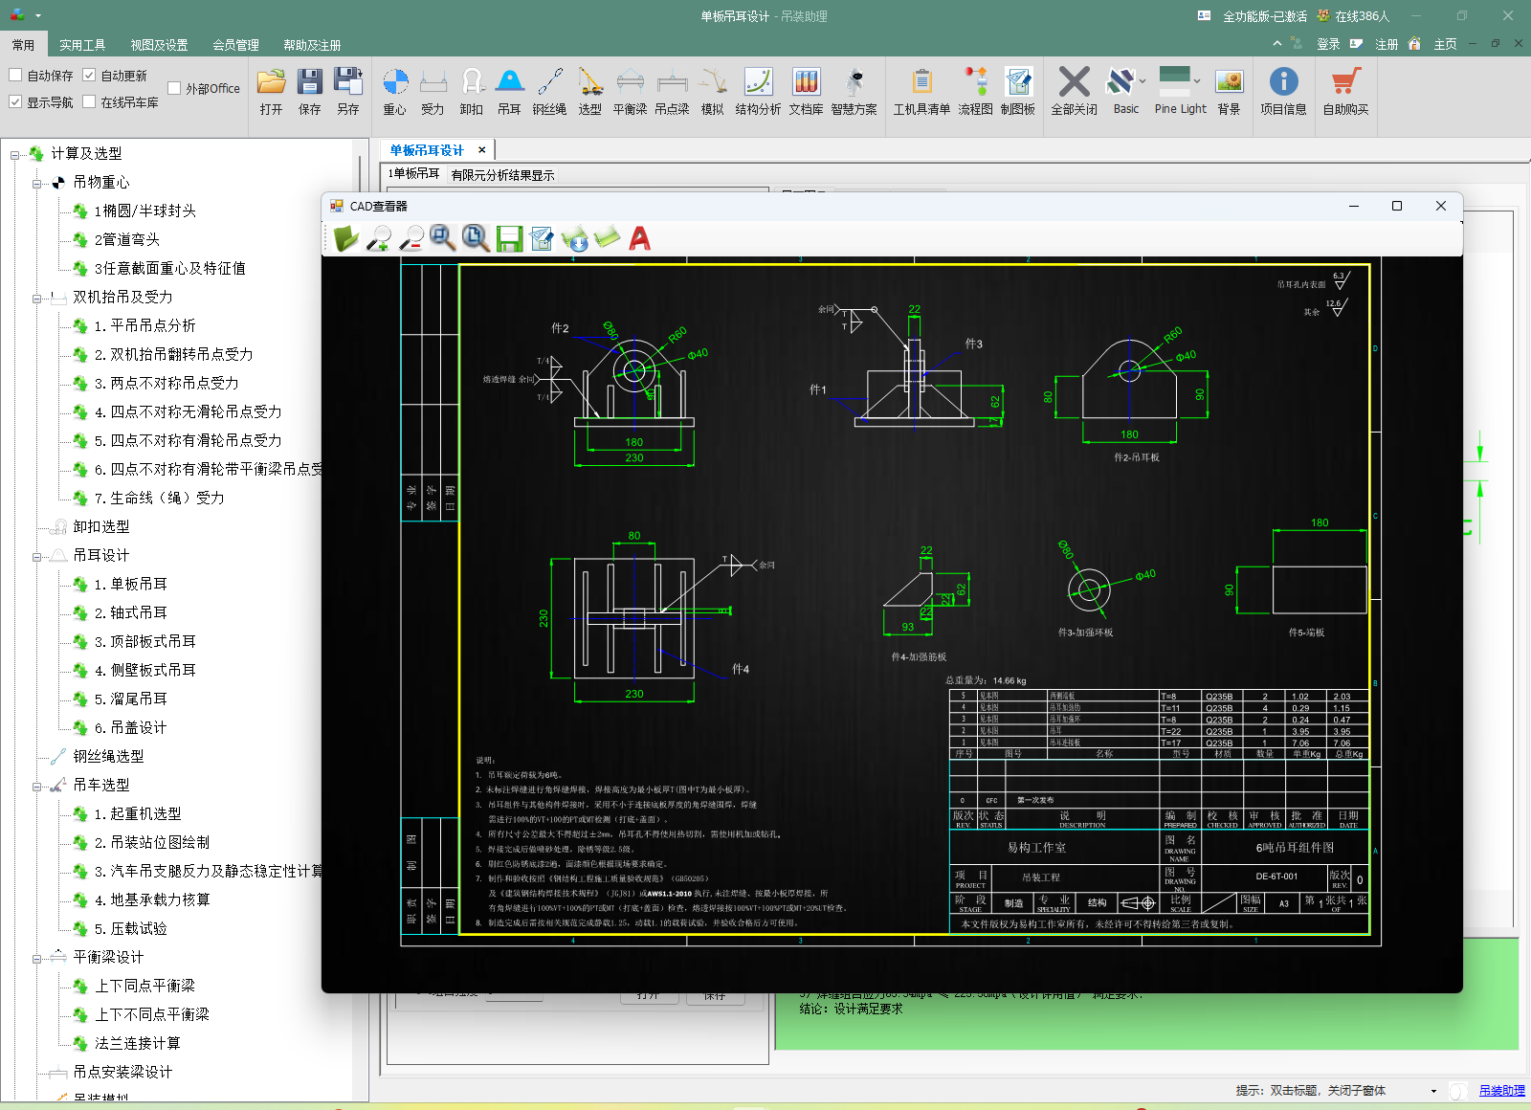
Task: Click the 另存 save-as ribbon button
Action: point(348,92)
